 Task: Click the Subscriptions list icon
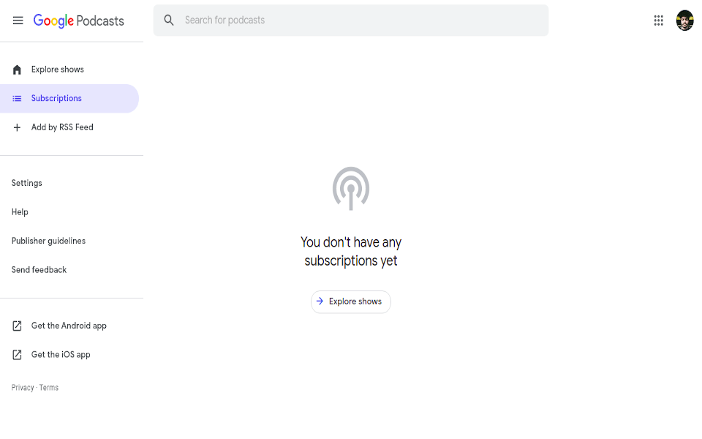point(17,99)
